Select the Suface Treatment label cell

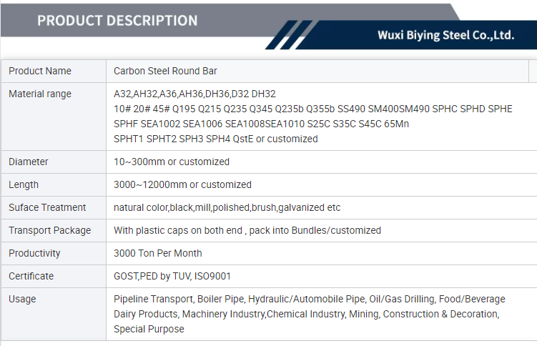click(x=47, y=207)
